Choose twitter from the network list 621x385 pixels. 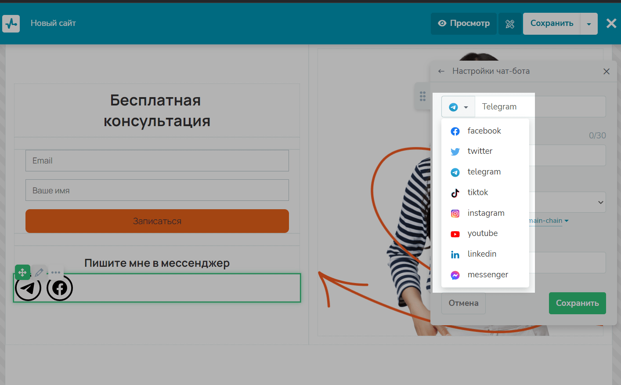pyautogui.click(x=485, y=151)
